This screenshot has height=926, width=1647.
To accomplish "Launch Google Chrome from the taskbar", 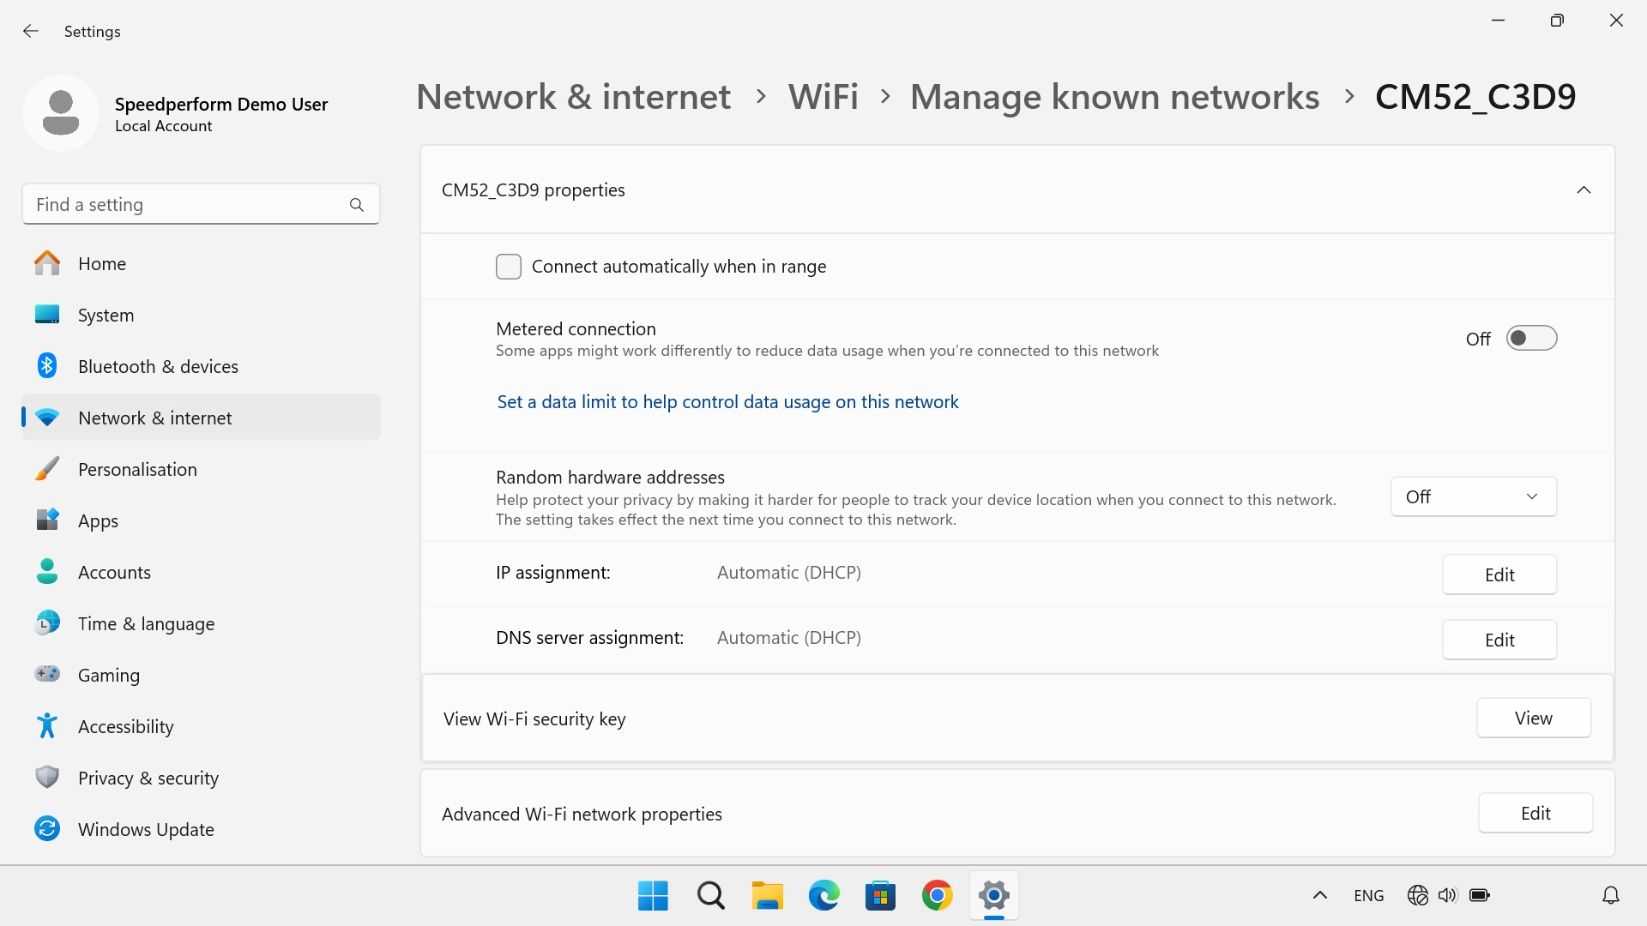I will click(x=937, y=896).
